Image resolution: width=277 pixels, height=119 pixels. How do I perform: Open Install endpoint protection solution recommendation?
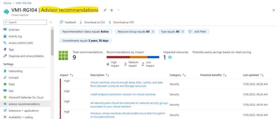(123, 94)
